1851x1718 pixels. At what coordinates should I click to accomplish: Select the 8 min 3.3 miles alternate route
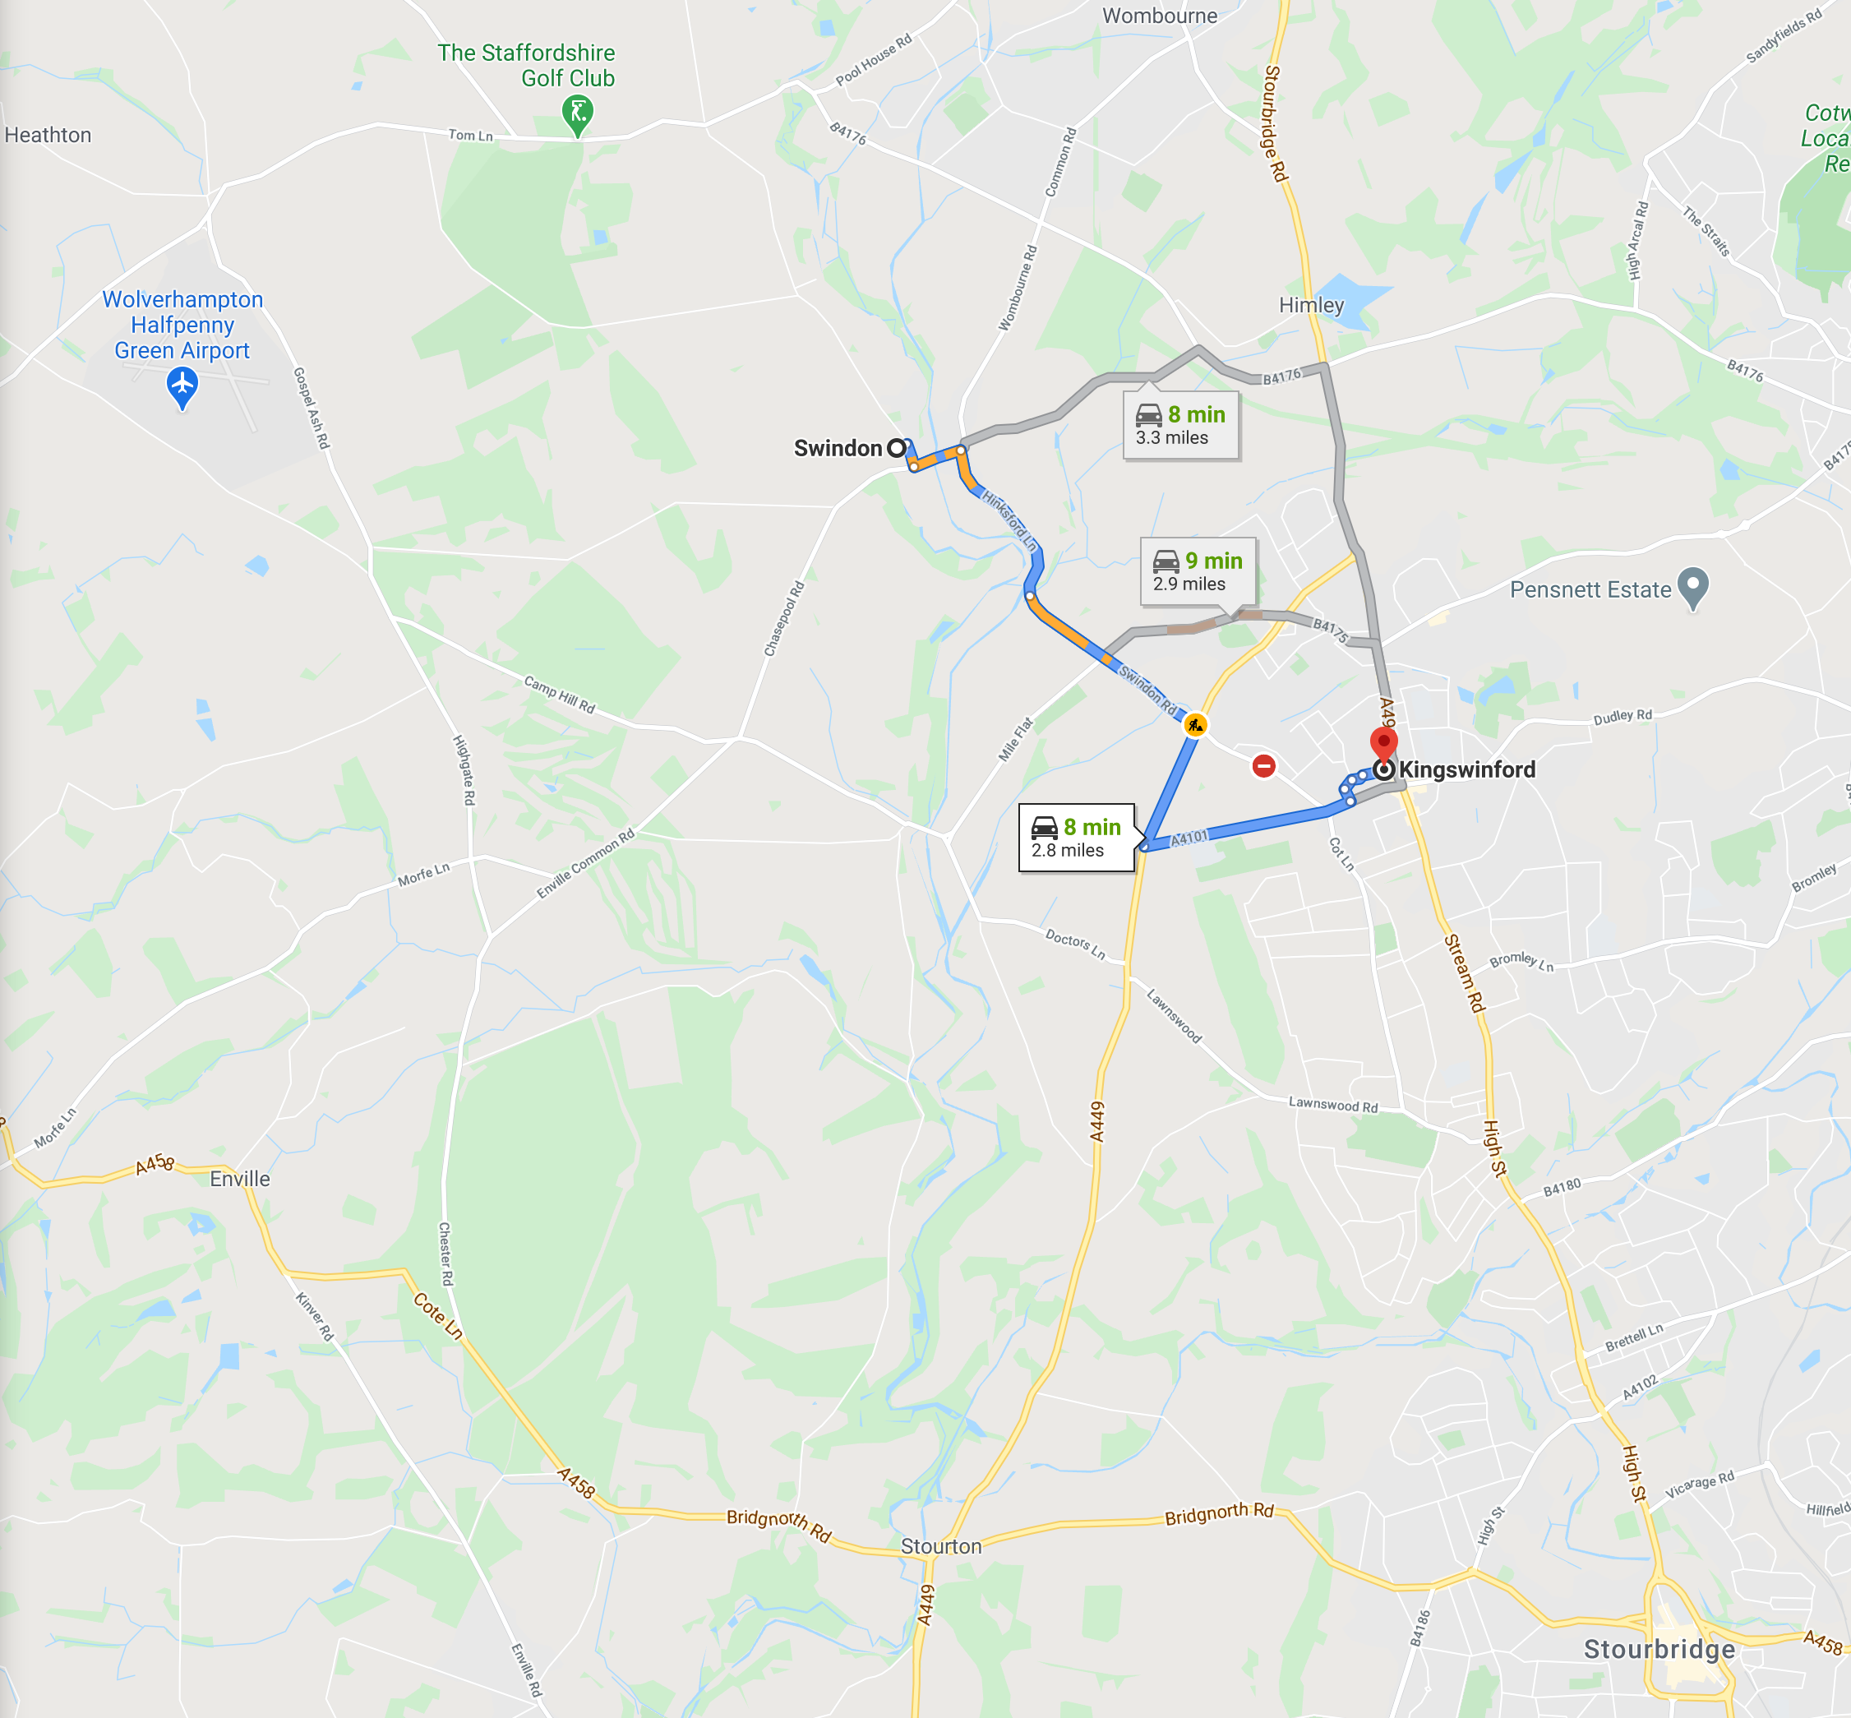(1180, 426)
